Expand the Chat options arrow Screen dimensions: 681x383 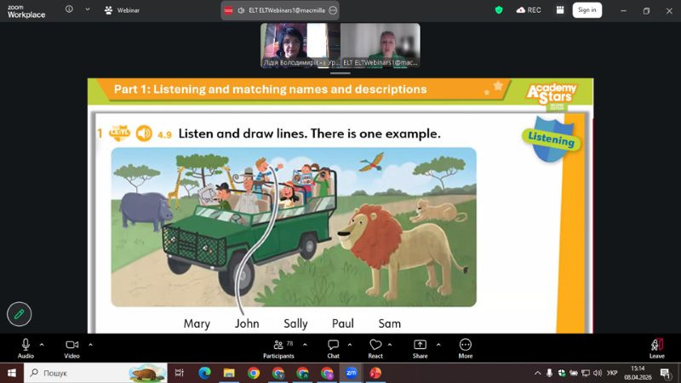[x=350, y=345]
